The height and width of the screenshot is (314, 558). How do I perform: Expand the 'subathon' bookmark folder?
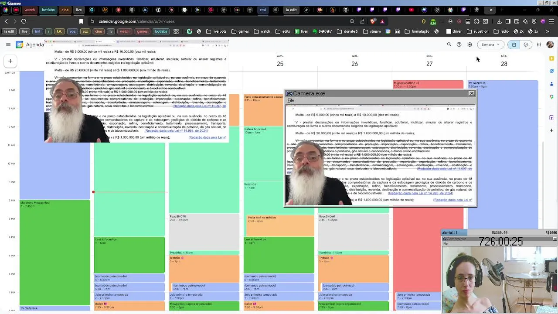tap(477, 31)
